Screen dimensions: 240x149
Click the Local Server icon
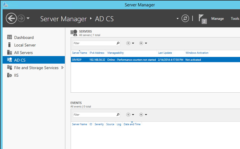[9, 45]
